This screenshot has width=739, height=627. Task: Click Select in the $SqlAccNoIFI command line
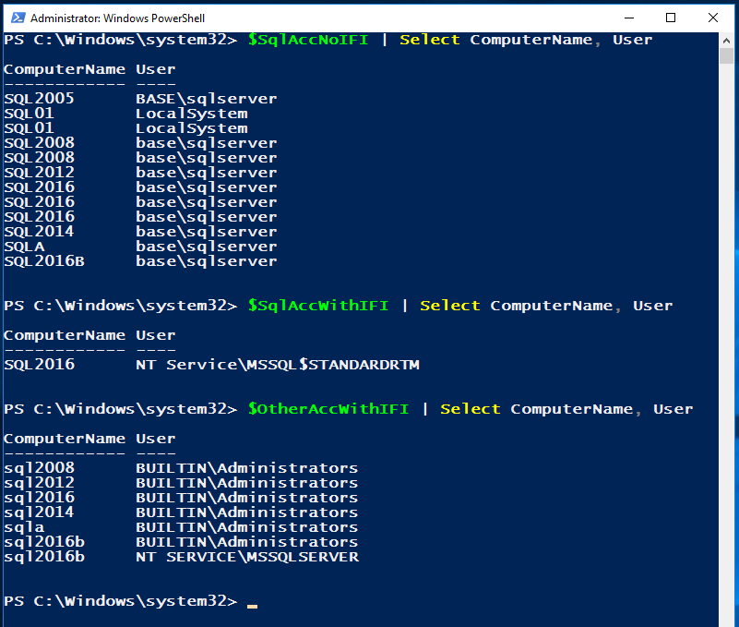429,40
